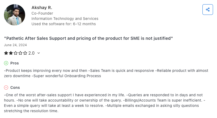This screenshot has width=217, height=118.
Task: Click the June 24, 2024 review date
Action: 15,45
